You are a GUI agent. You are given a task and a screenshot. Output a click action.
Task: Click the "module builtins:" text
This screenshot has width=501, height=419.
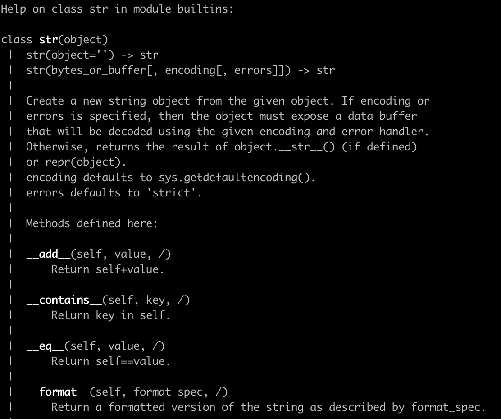pyautogui.click(x=183, y=9)
